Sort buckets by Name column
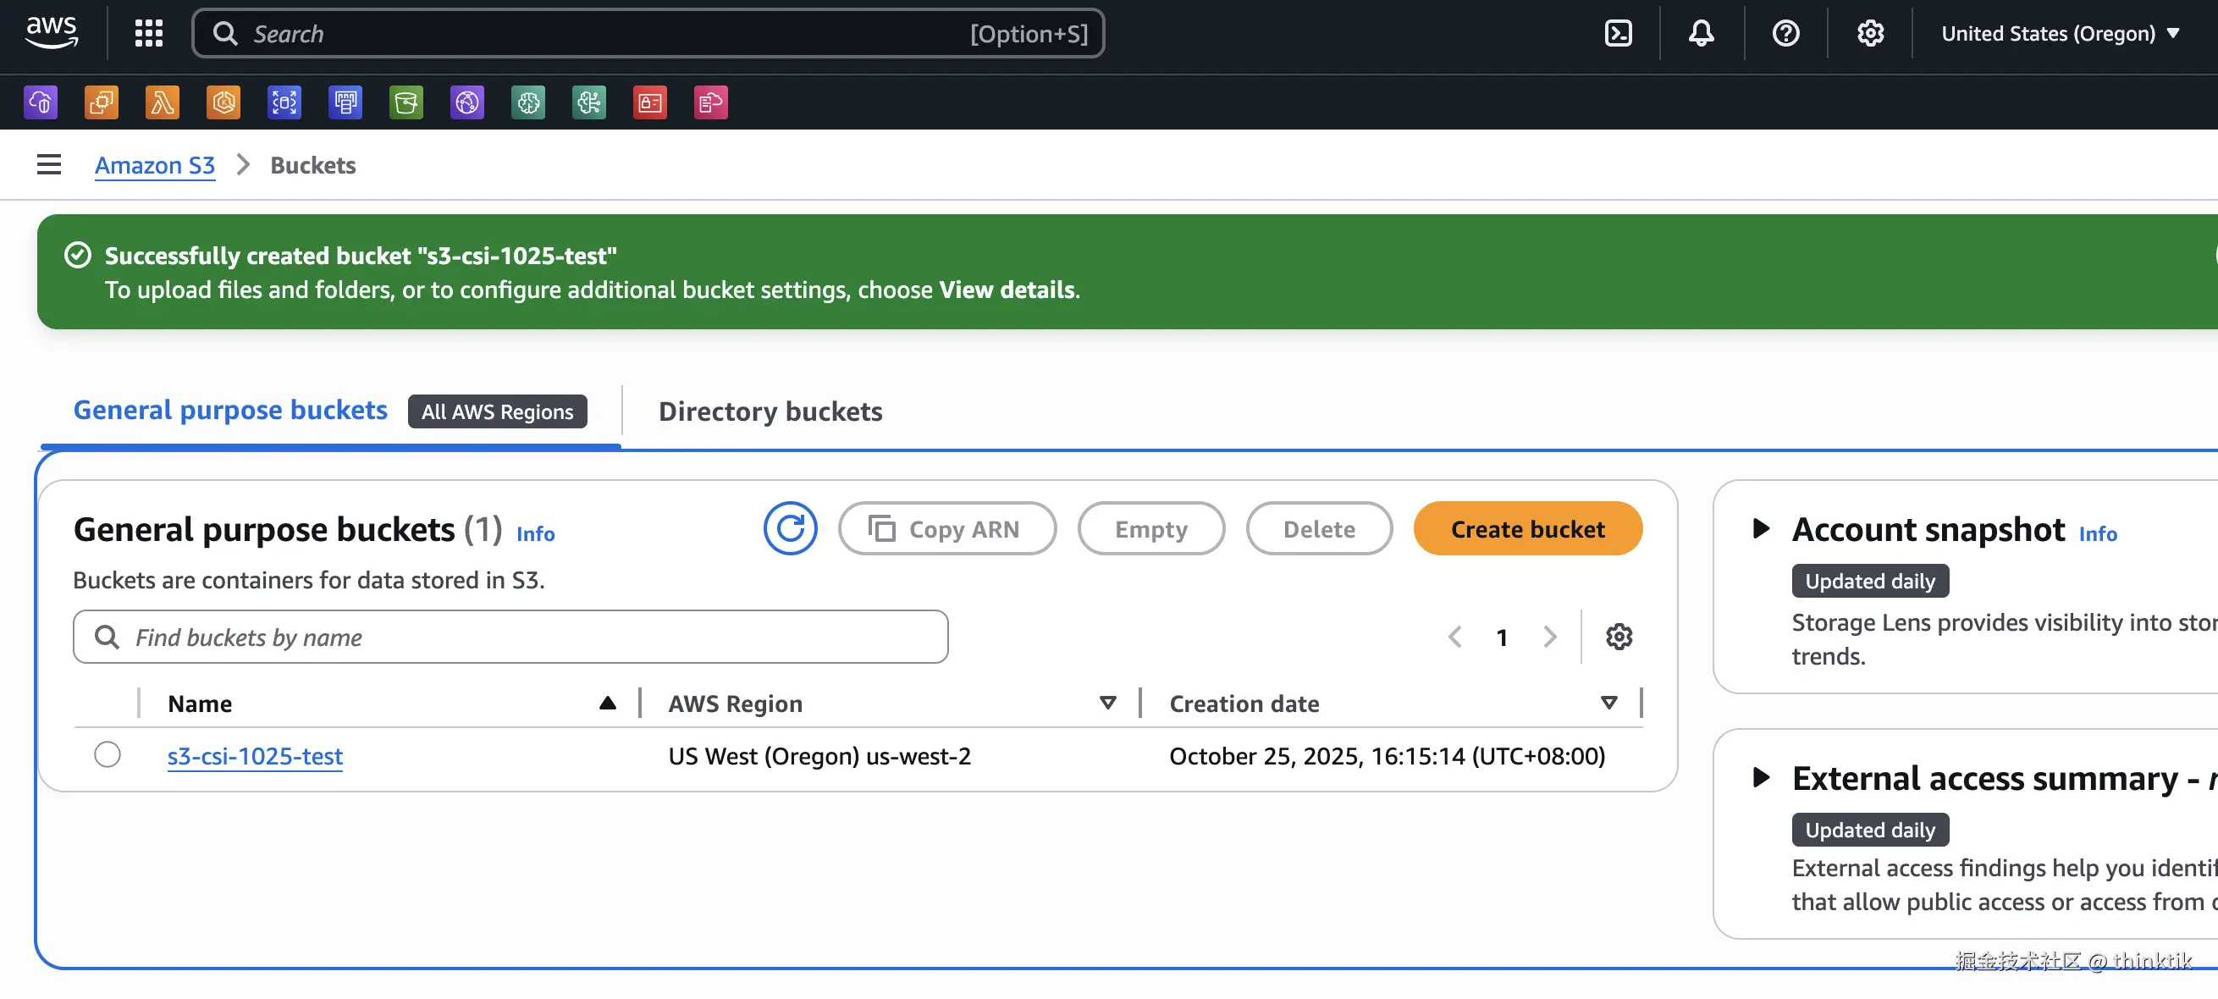 point(200,704)
